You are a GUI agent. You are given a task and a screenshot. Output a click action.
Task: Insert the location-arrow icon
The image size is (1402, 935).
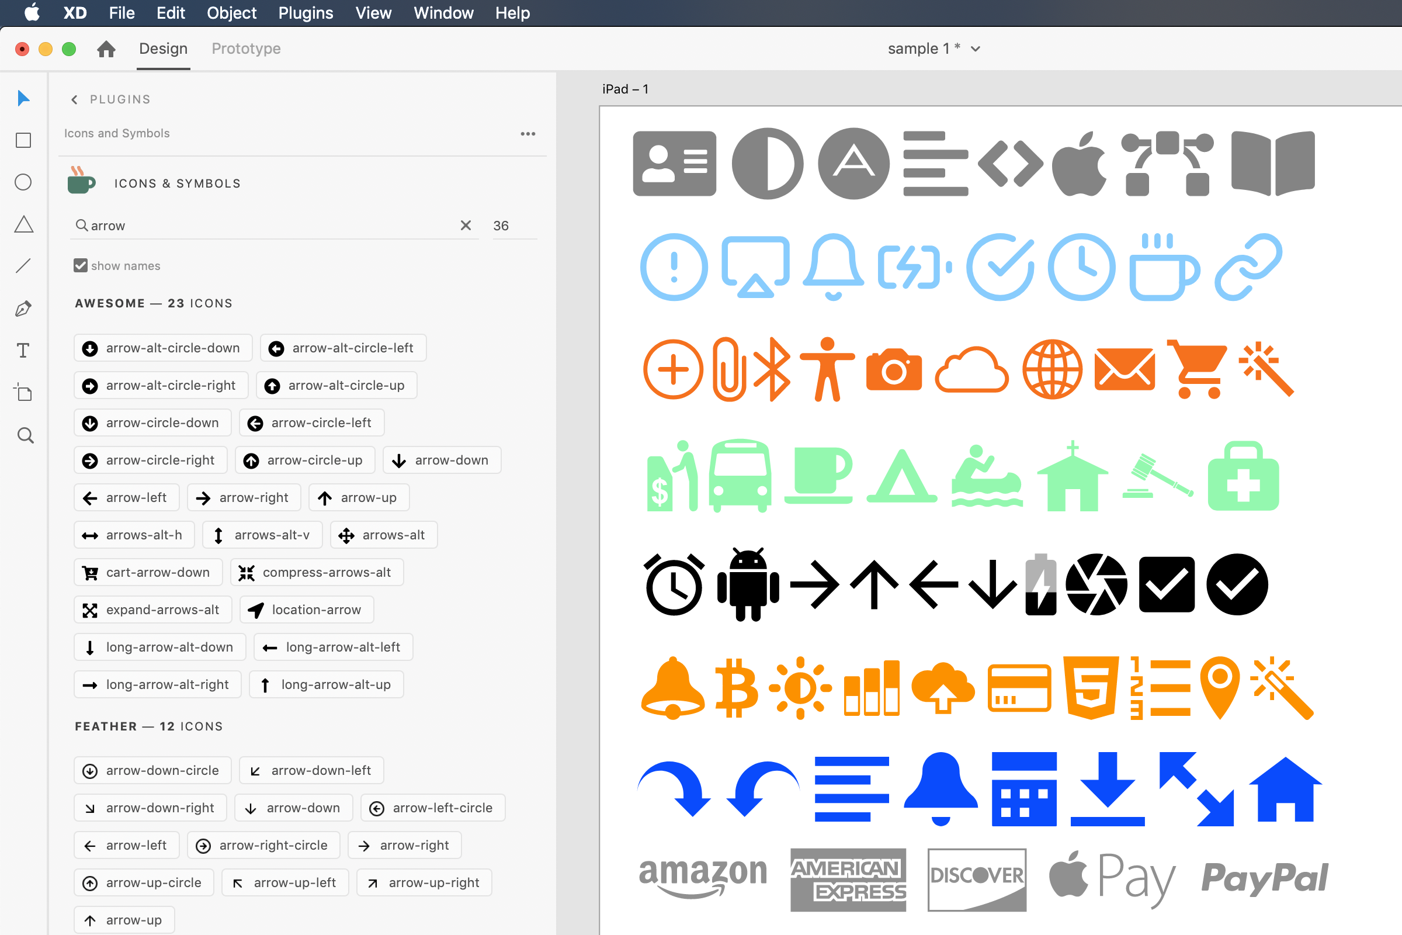click(306, 610)
